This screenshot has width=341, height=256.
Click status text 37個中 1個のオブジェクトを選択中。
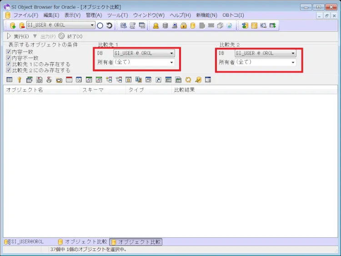point(89,250)
